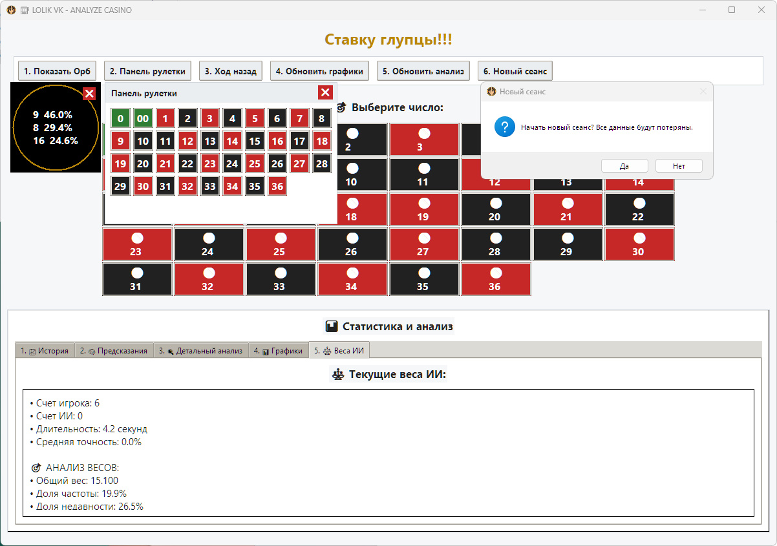Pick red 3 in roulette panel
Screen dimensions: 777x546
click(x=209, y=119)
